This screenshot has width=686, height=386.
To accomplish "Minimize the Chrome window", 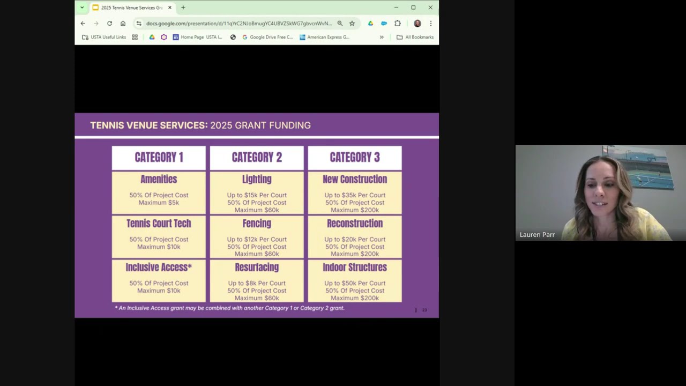I will 396,8.
